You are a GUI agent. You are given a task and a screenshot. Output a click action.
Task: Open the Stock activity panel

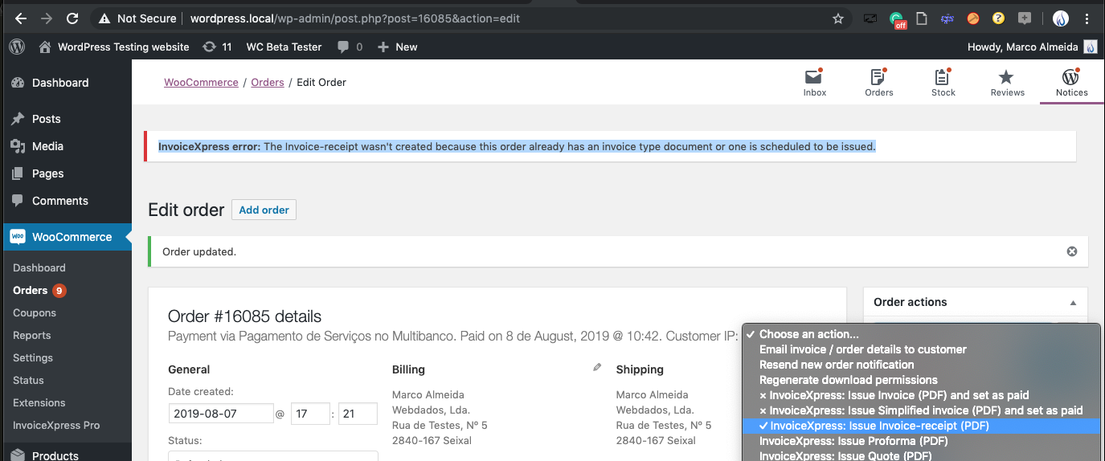tap(943, 83)
